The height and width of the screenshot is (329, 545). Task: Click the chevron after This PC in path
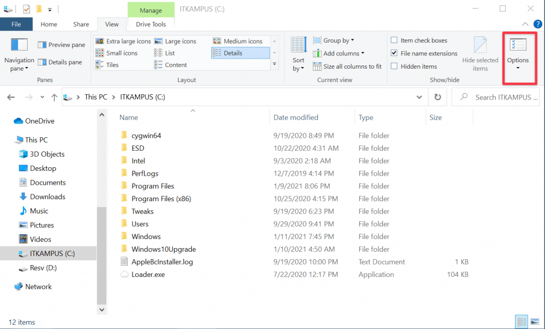click(x=114, y=97)
